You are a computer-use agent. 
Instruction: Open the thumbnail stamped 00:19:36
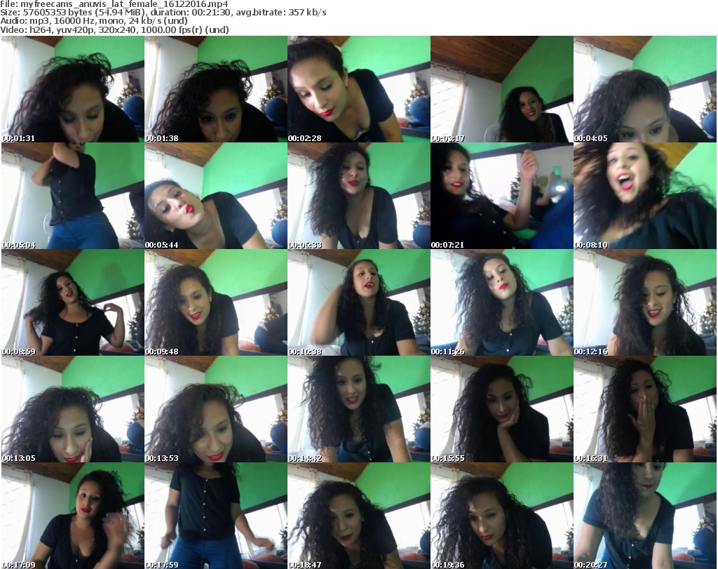click(502, 516)
